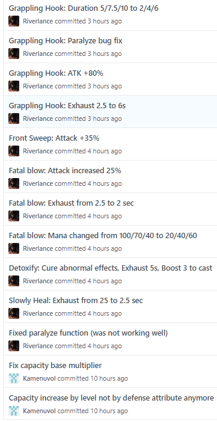Image resolution: width=217 pixels, height=421 pixels.
Task: Open commit "Fatal blow: Attack increased 25%"
Action: pos(65,171)
